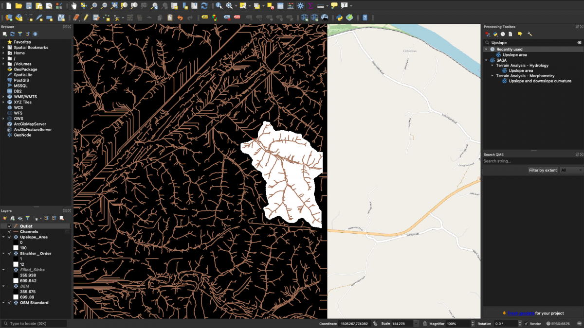Screen dimensions: 584x328
Task: Select Upslope and downslope curvature algorithm
Action: [540, 81]
